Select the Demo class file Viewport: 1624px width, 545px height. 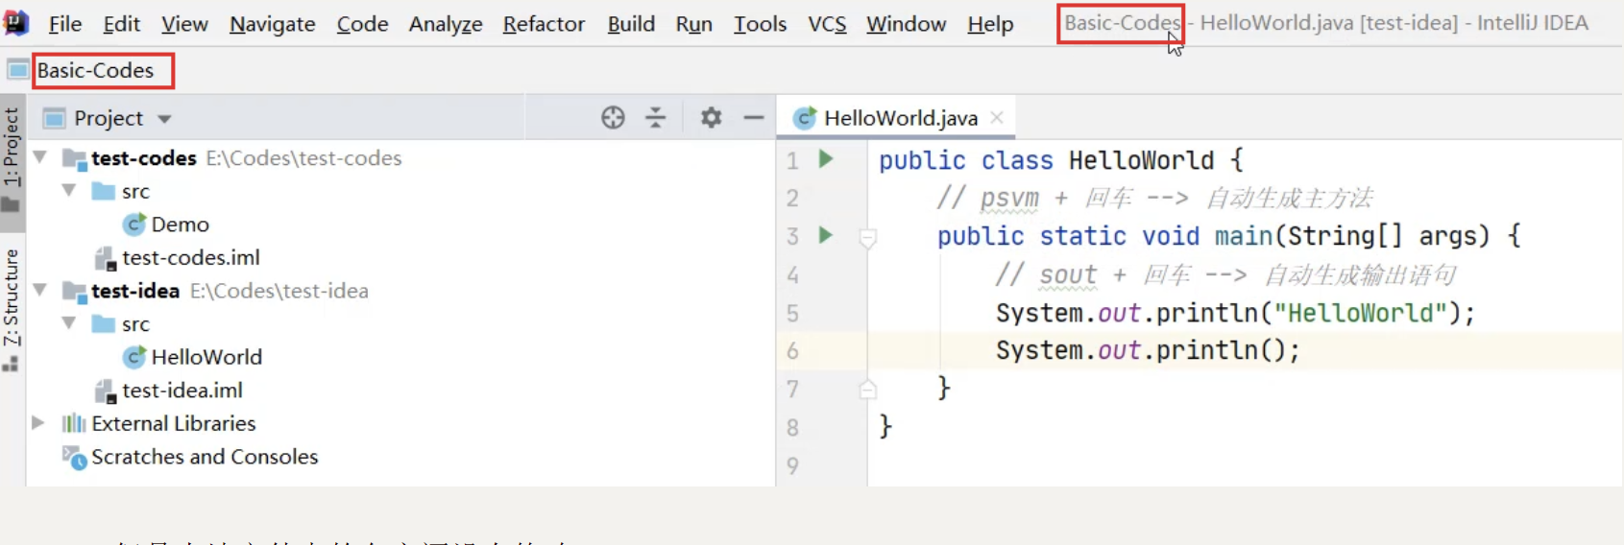180,225
